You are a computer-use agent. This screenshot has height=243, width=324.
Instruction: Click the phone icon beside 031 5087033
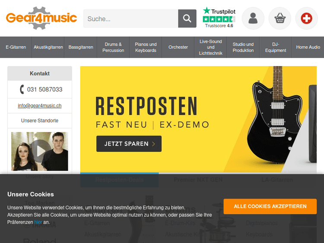22,89
